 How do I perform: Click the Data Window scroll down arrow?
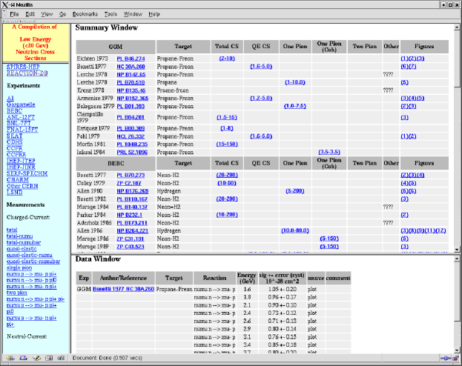click(x=457, y=350)
